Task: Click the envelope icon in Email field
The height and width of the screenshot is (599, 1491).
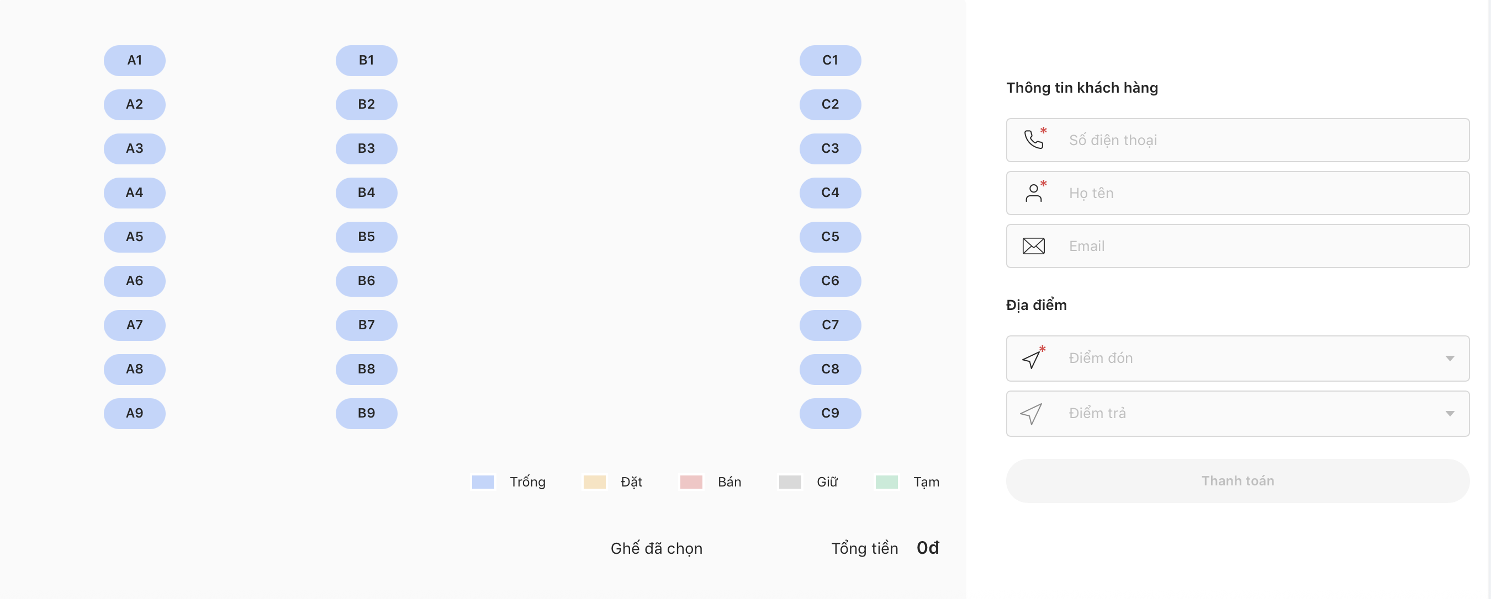Action: coord(1033,247)
